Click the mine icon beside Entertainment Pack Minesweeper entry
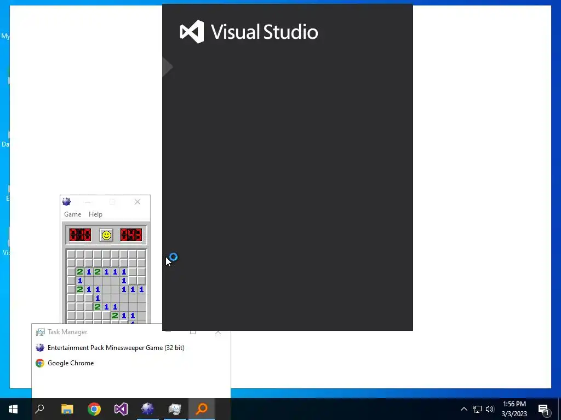 click(x=40, y=347)
